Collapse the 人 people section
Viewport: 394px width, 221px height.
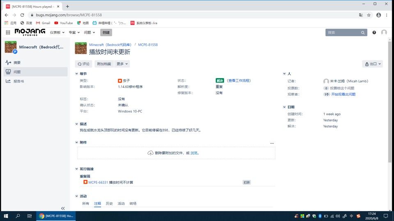(284, 74)
